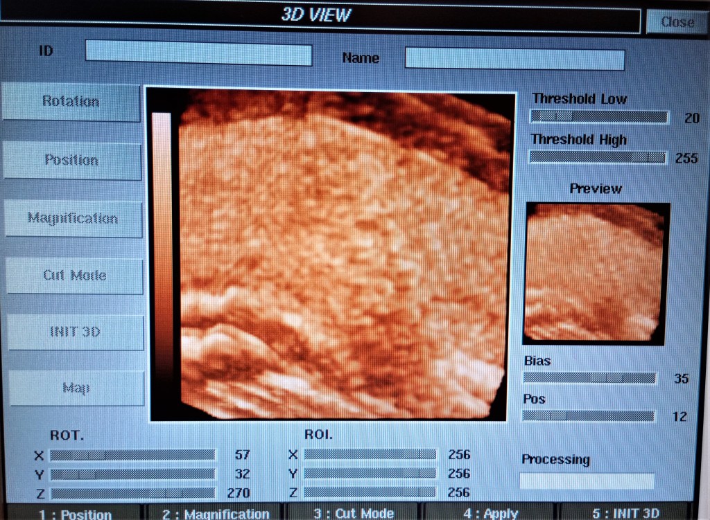Adjust the Threshold Low slider
The height and width of the screenshot is (520, 710).
point(599,117)
